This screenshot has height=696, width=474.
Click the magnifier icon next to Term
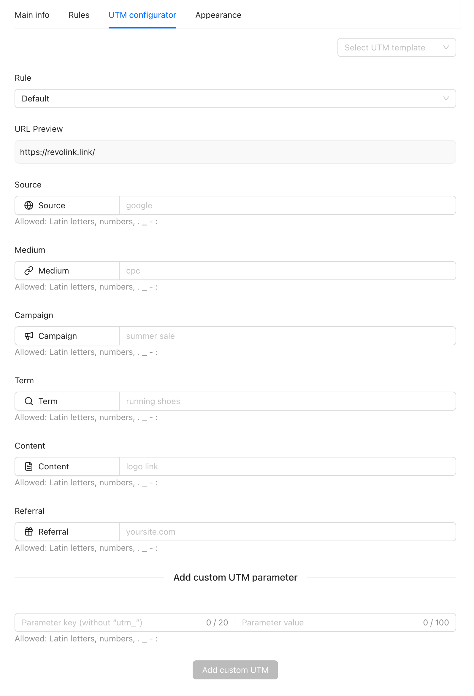click(x=28, y=401)
